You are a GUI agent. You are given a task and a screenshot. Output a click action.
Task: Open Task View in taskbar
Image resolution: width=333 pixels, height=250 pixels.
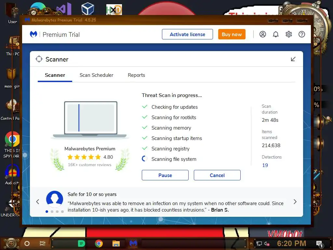[43, 243]
